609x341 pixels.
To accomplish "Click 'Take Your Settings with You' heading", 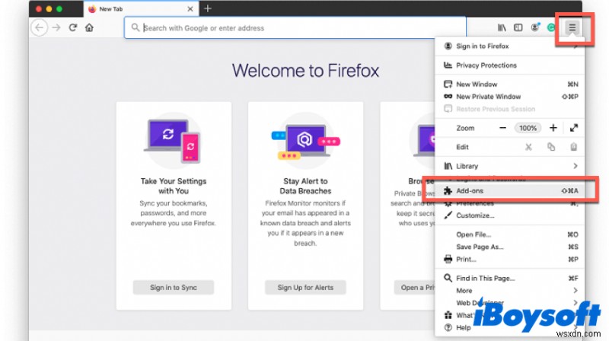I will coord(174,186).
